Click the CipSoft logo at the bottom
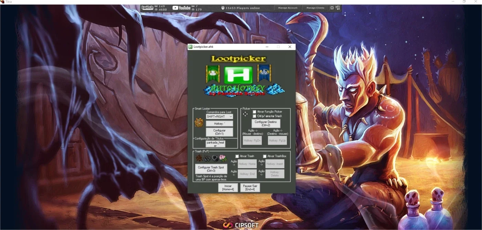This screenshot has width=482, height=230. point(241,225)
